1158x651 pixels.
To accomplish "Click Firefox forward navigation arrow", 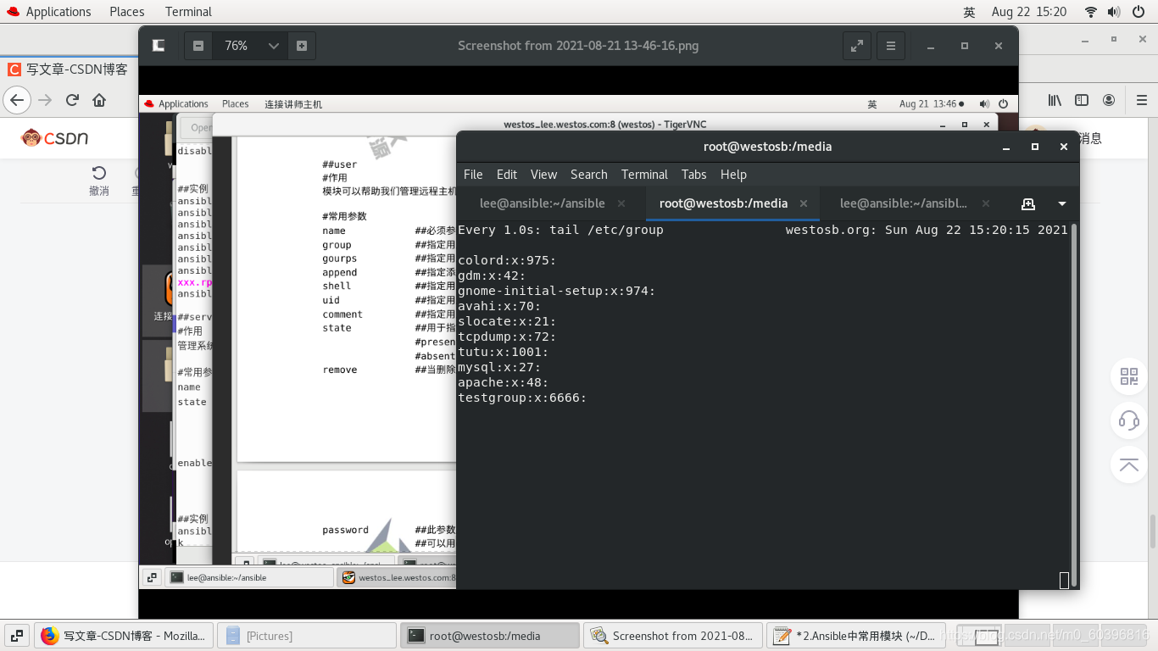I will 45,100.
